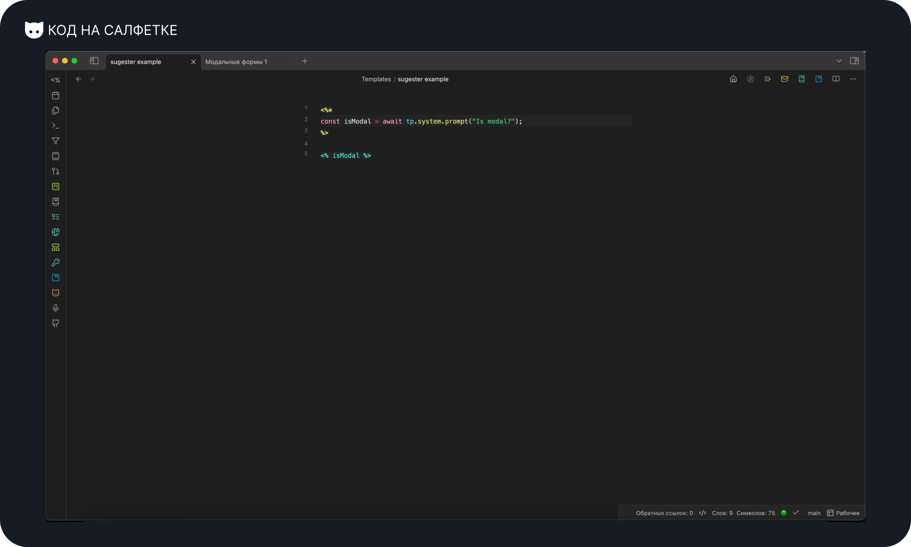Image resolution: width=911 pixels, height=547 pixels.
Task: Click the closing %> tag on line 3
Action: [325, 133]
